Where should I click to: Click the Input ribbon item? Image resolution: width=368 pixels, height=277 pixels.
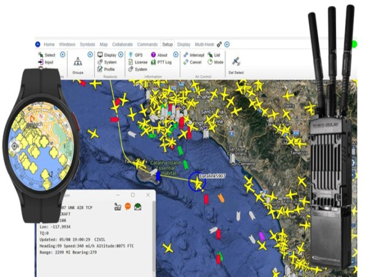point(46,62)
